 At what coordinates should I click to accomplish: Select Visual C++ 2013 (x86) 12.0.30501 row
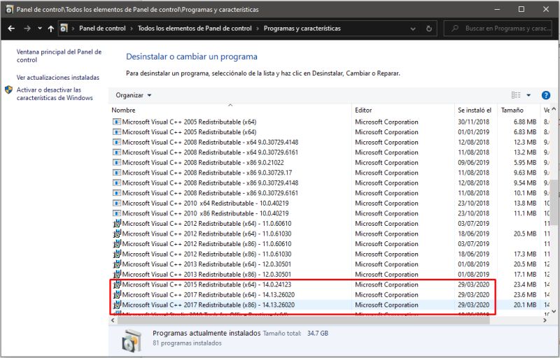(330, 274)
